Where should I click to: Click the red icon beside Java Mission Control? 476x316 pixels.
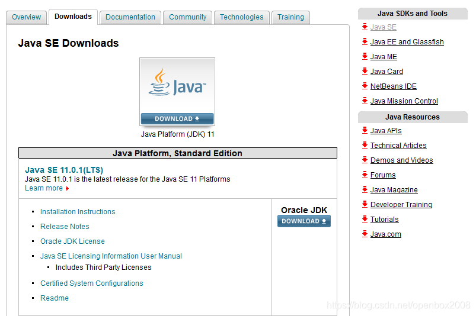pos(365,101)
